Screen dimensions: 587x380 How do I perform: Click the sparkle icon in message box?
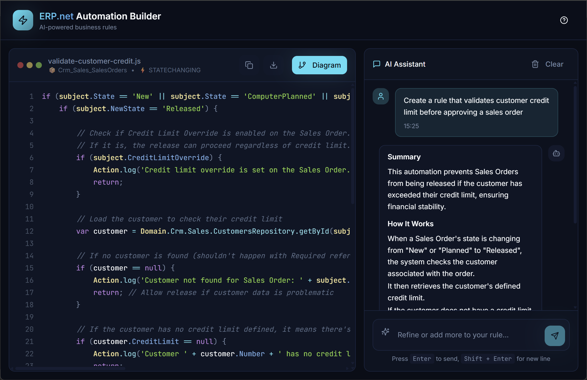point(385,332)
